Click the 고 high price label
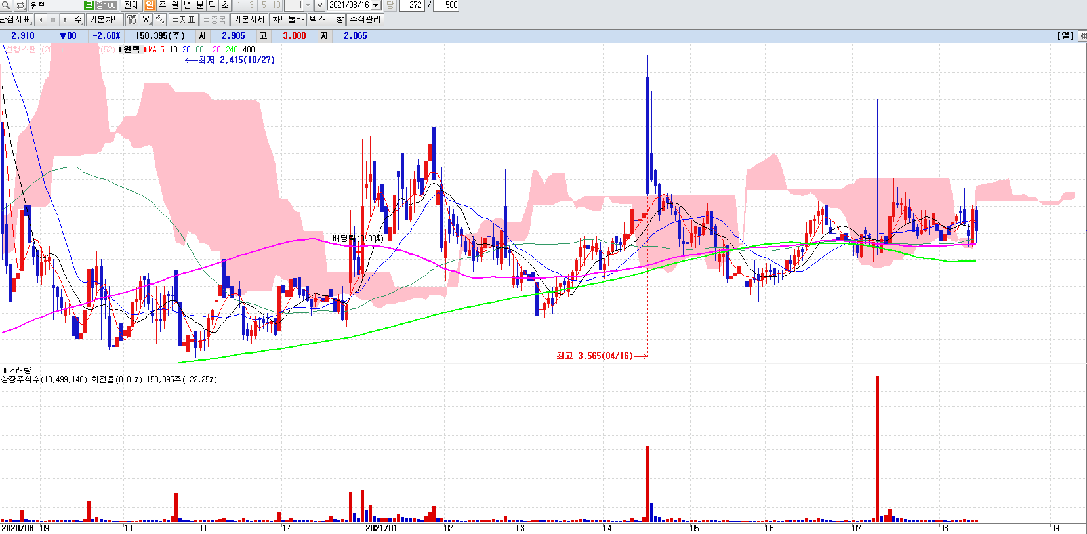The image size is (1087, 534). tap(263, 36)
